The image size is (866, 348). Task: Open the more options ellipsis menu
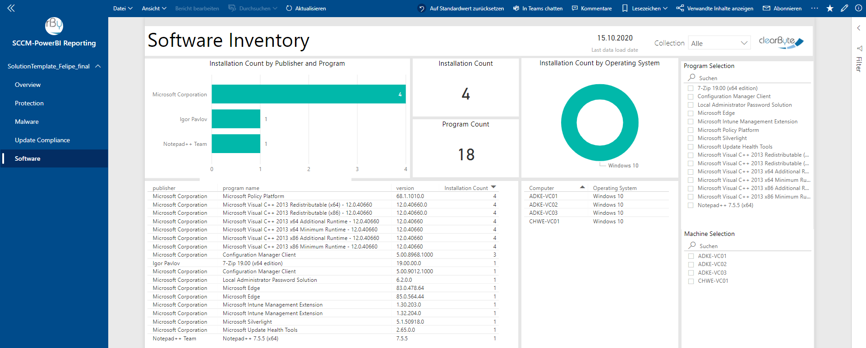coord(815,8)
